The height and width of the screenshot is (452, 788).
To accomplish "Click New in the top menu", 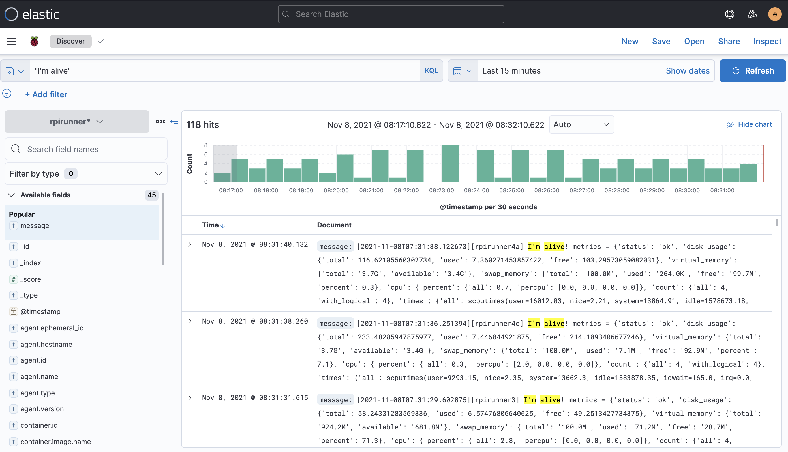I will coord(629,41).
